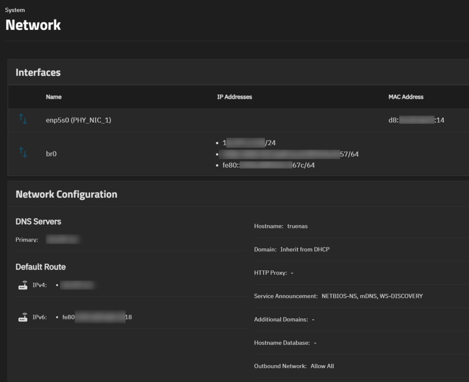Click the router icon beside IPv6 default route
The image size is (469, 382).
pos(23,317)
